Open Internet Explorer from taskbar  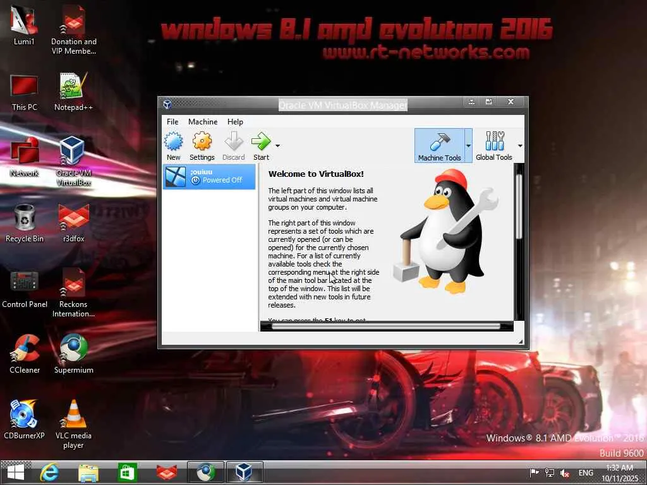49,472
